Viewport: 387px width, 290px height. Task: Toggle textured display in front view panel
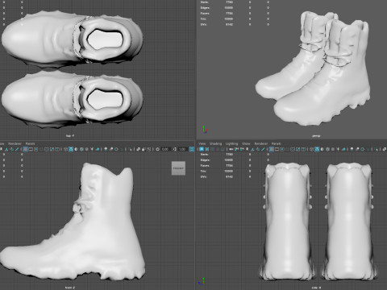[86, 149]
